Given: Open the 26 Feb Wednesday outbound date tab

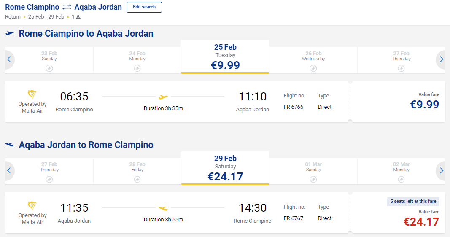Looking at the screenshot, I should coord(313,60).
